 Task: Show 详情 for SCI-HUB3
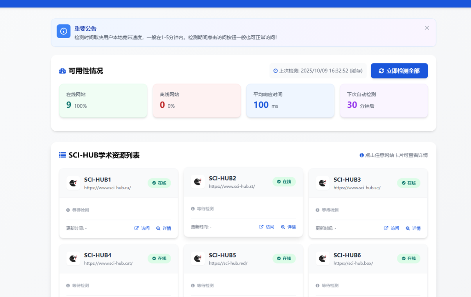[x=413, y=228]
